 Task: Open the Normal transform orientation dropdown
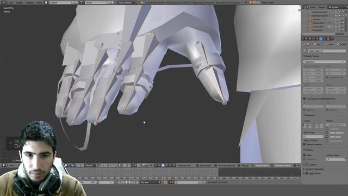coord(91,166)
